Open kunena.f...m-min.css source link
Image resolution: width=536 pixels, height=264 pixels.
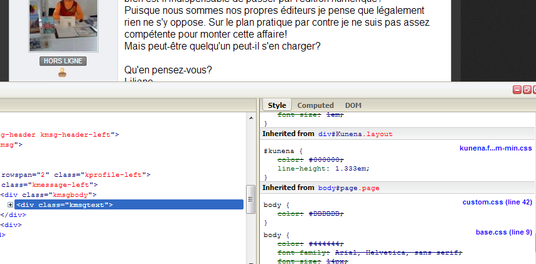click(x=495, y=148)
